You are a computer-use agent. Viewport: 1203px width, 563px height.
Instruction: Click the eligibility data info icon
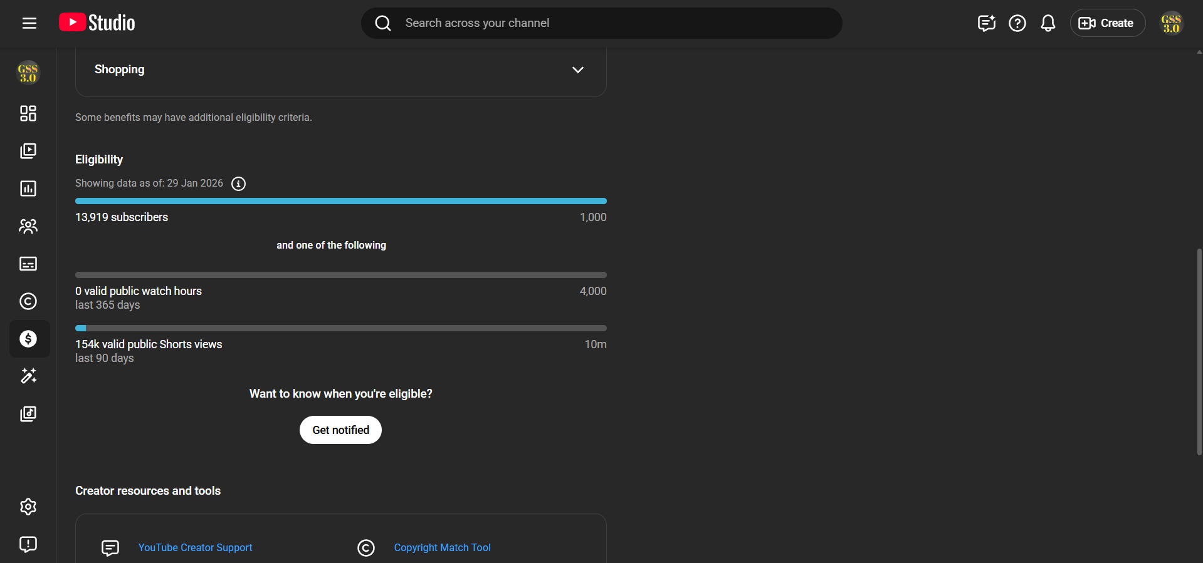pos(238,183)
